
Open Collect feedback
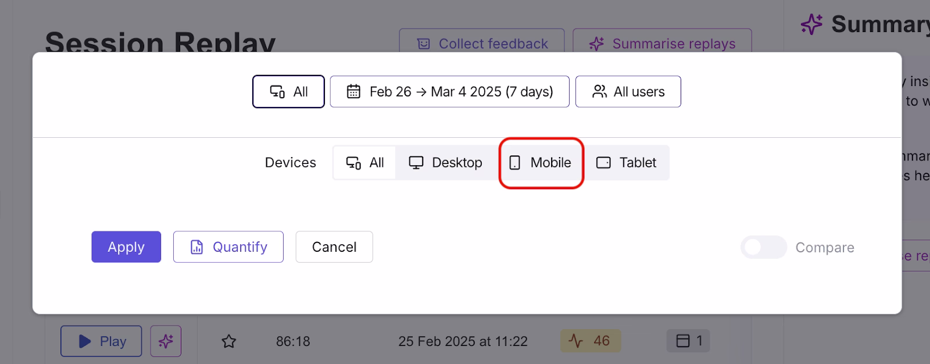click(482, 44)
